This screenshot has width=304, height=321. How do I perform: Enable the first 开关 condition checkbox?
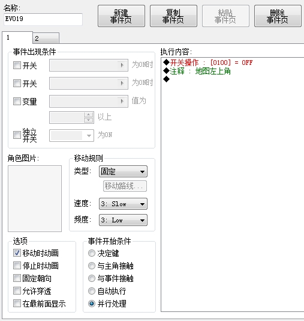pos(17,66)
